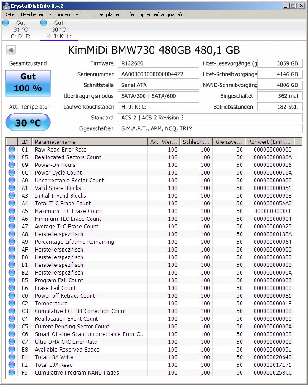Click status orb of Power Cycle Count row
The width and height of the screenshot is (308, 385).
point(12,172)
